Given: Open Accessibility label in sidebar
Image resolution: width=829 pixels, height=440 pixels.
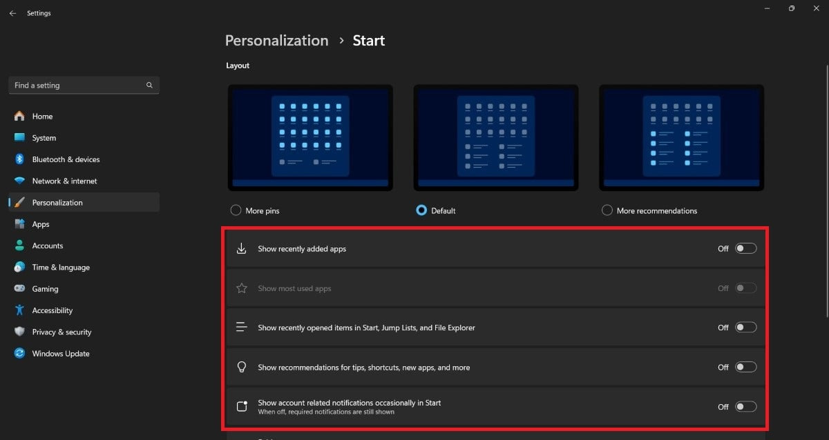Looking at the screenshot, I should [x=53, y=310].
